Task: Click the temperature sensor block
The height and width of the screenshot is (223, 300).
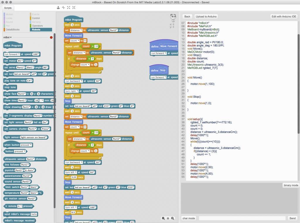Action: pos(23,193)
